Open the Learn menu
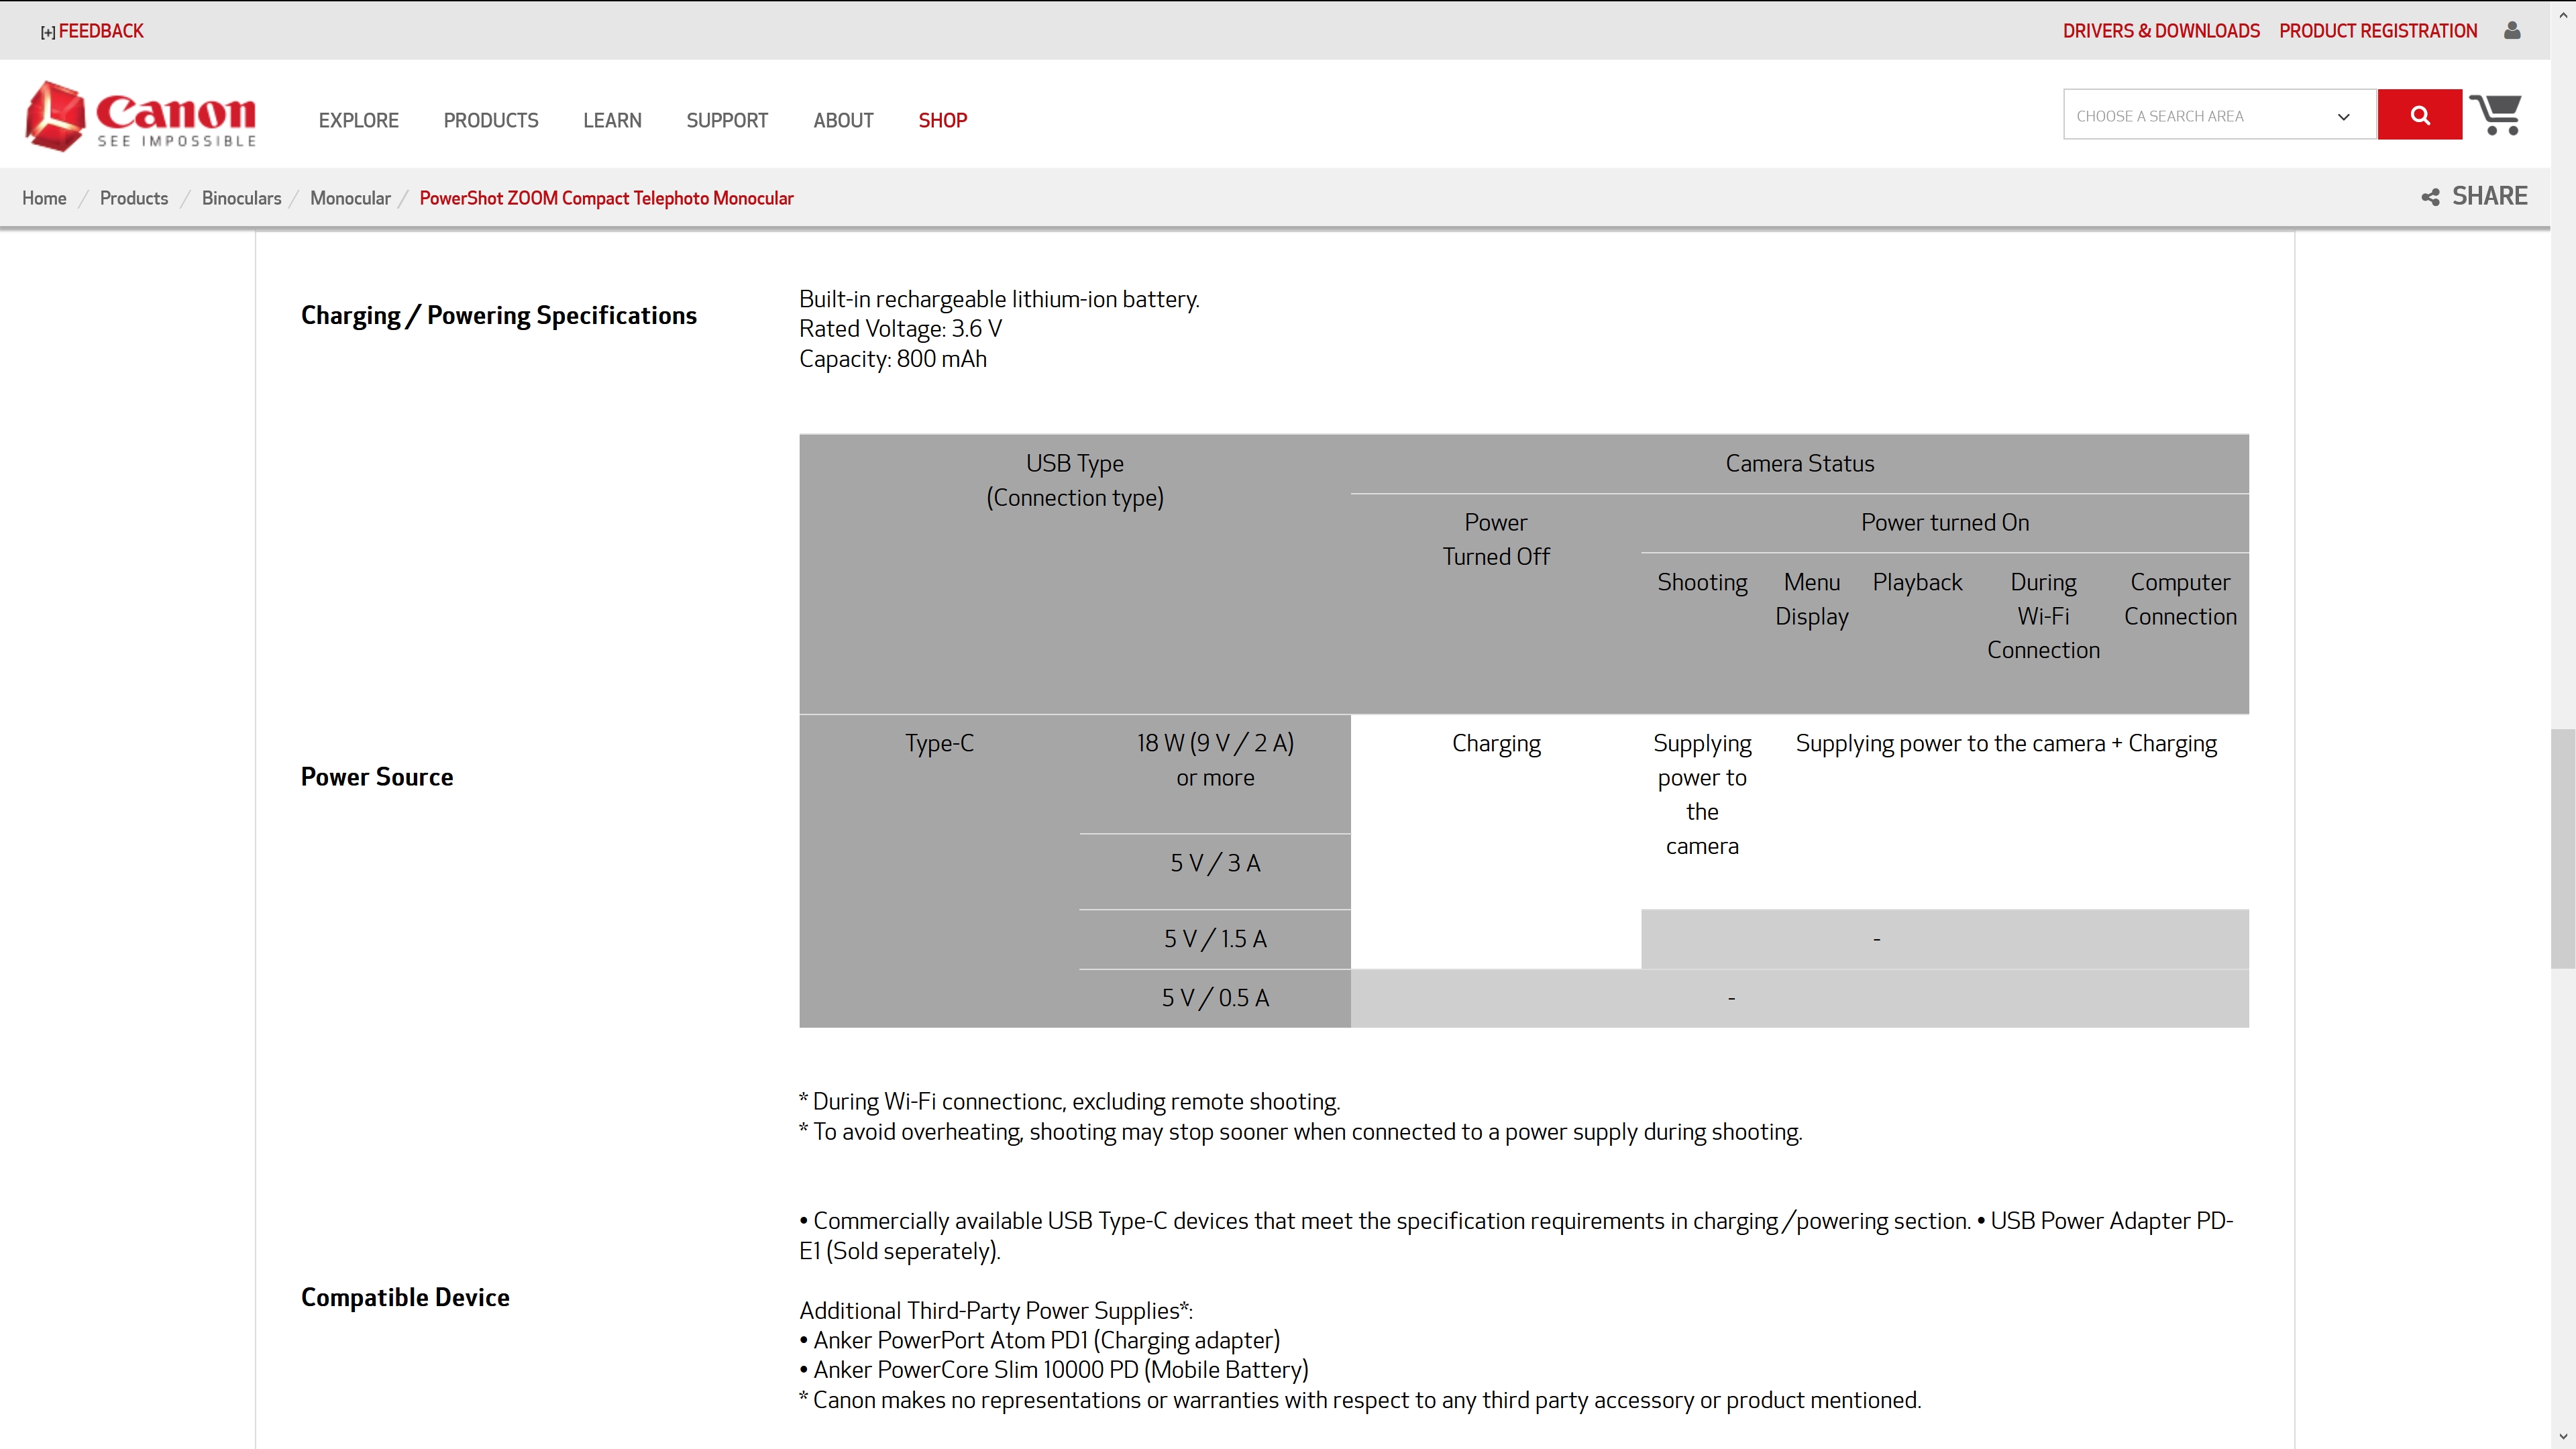This screenshot has height=1449, width=2576. tap(612, 120)
